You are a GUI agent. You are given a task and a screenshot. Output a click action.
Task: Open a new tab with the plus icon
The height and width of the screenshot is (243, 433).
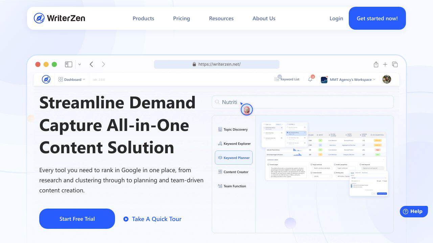385,64
